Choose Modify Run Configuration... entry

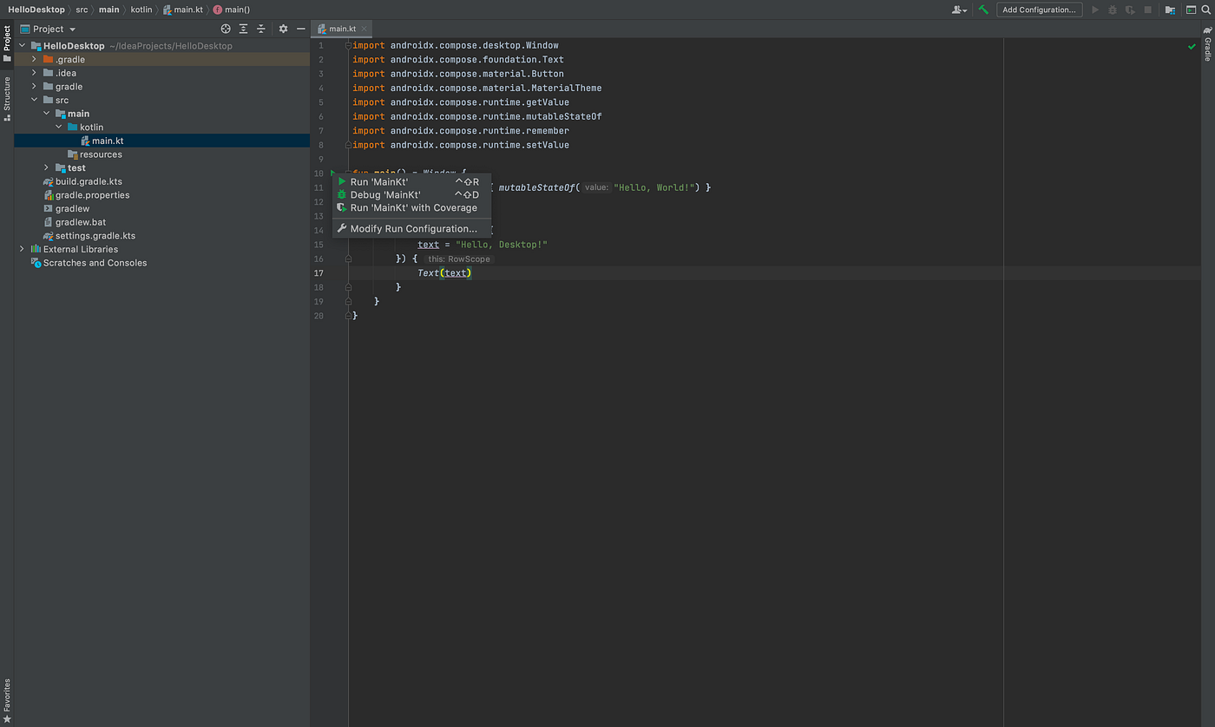[x=412, y=229]
